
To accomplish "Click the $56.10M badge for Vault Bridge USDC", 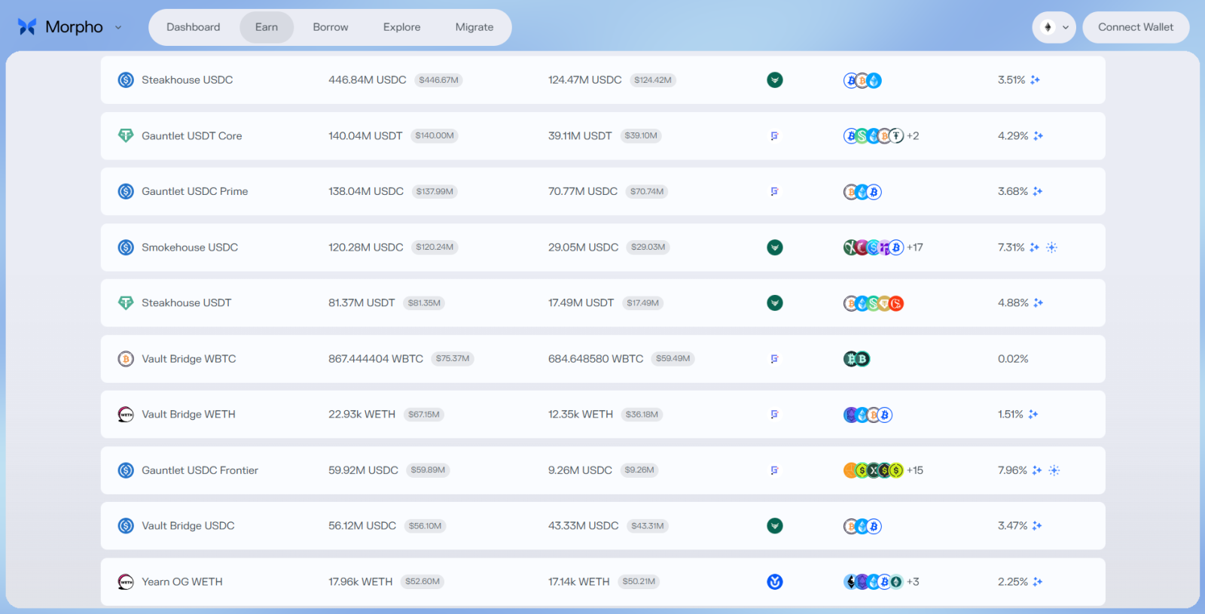I will click(425, 526).
